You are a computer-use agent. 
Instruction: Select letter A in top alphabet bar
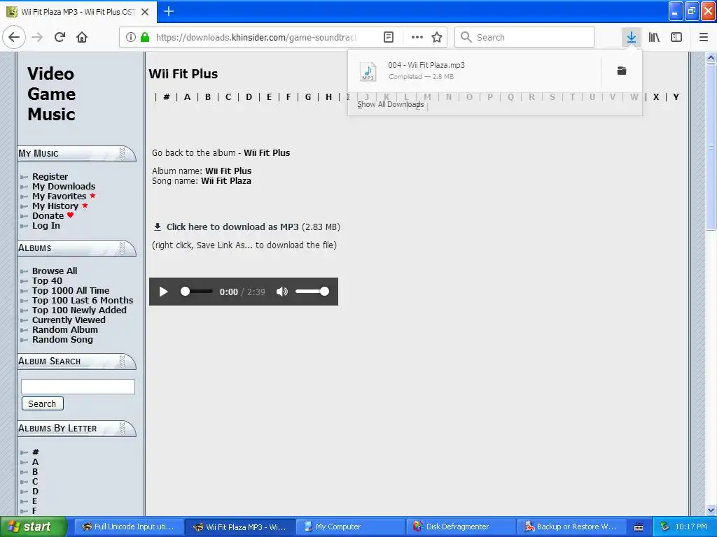[x=187, y=96]
